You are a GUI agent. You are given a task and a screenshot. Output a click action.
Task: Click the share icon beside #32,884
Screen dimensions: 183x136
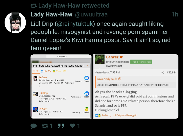tap(163, 72)
